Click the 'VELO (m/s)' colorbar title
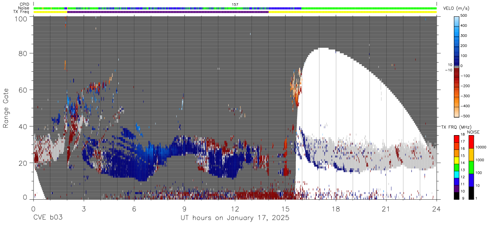This screenshot has height=226, width=491. click(x=456, y=8)
